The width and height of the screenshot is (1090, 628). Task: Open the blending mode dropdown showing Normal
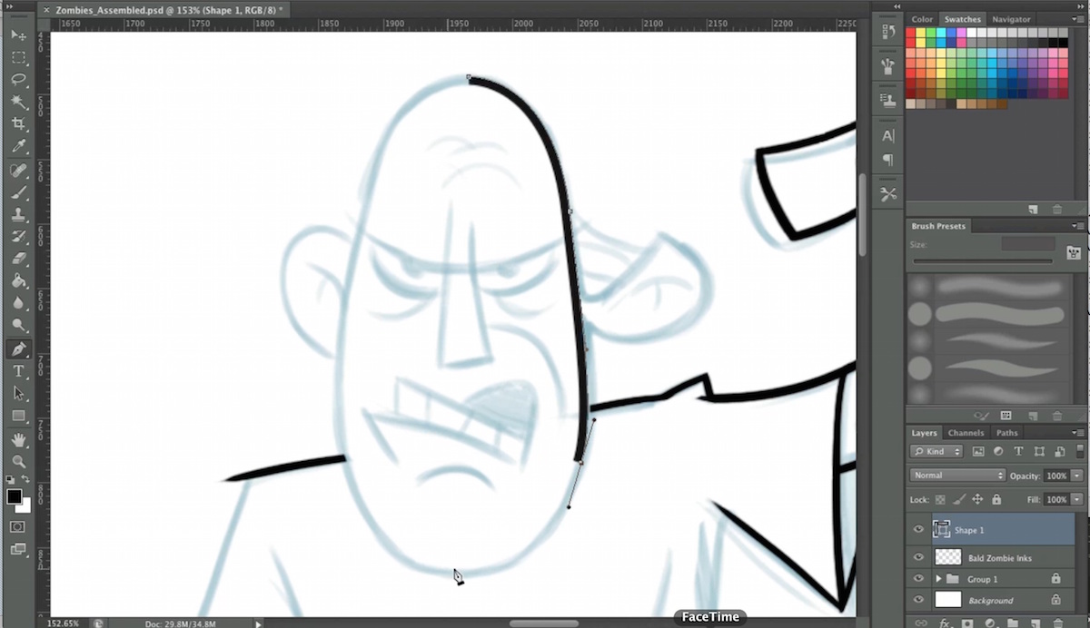click(956, 475)
